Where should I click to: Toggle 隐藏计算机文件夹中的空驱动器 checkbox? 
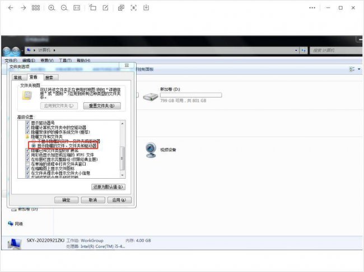click(27, 127)
